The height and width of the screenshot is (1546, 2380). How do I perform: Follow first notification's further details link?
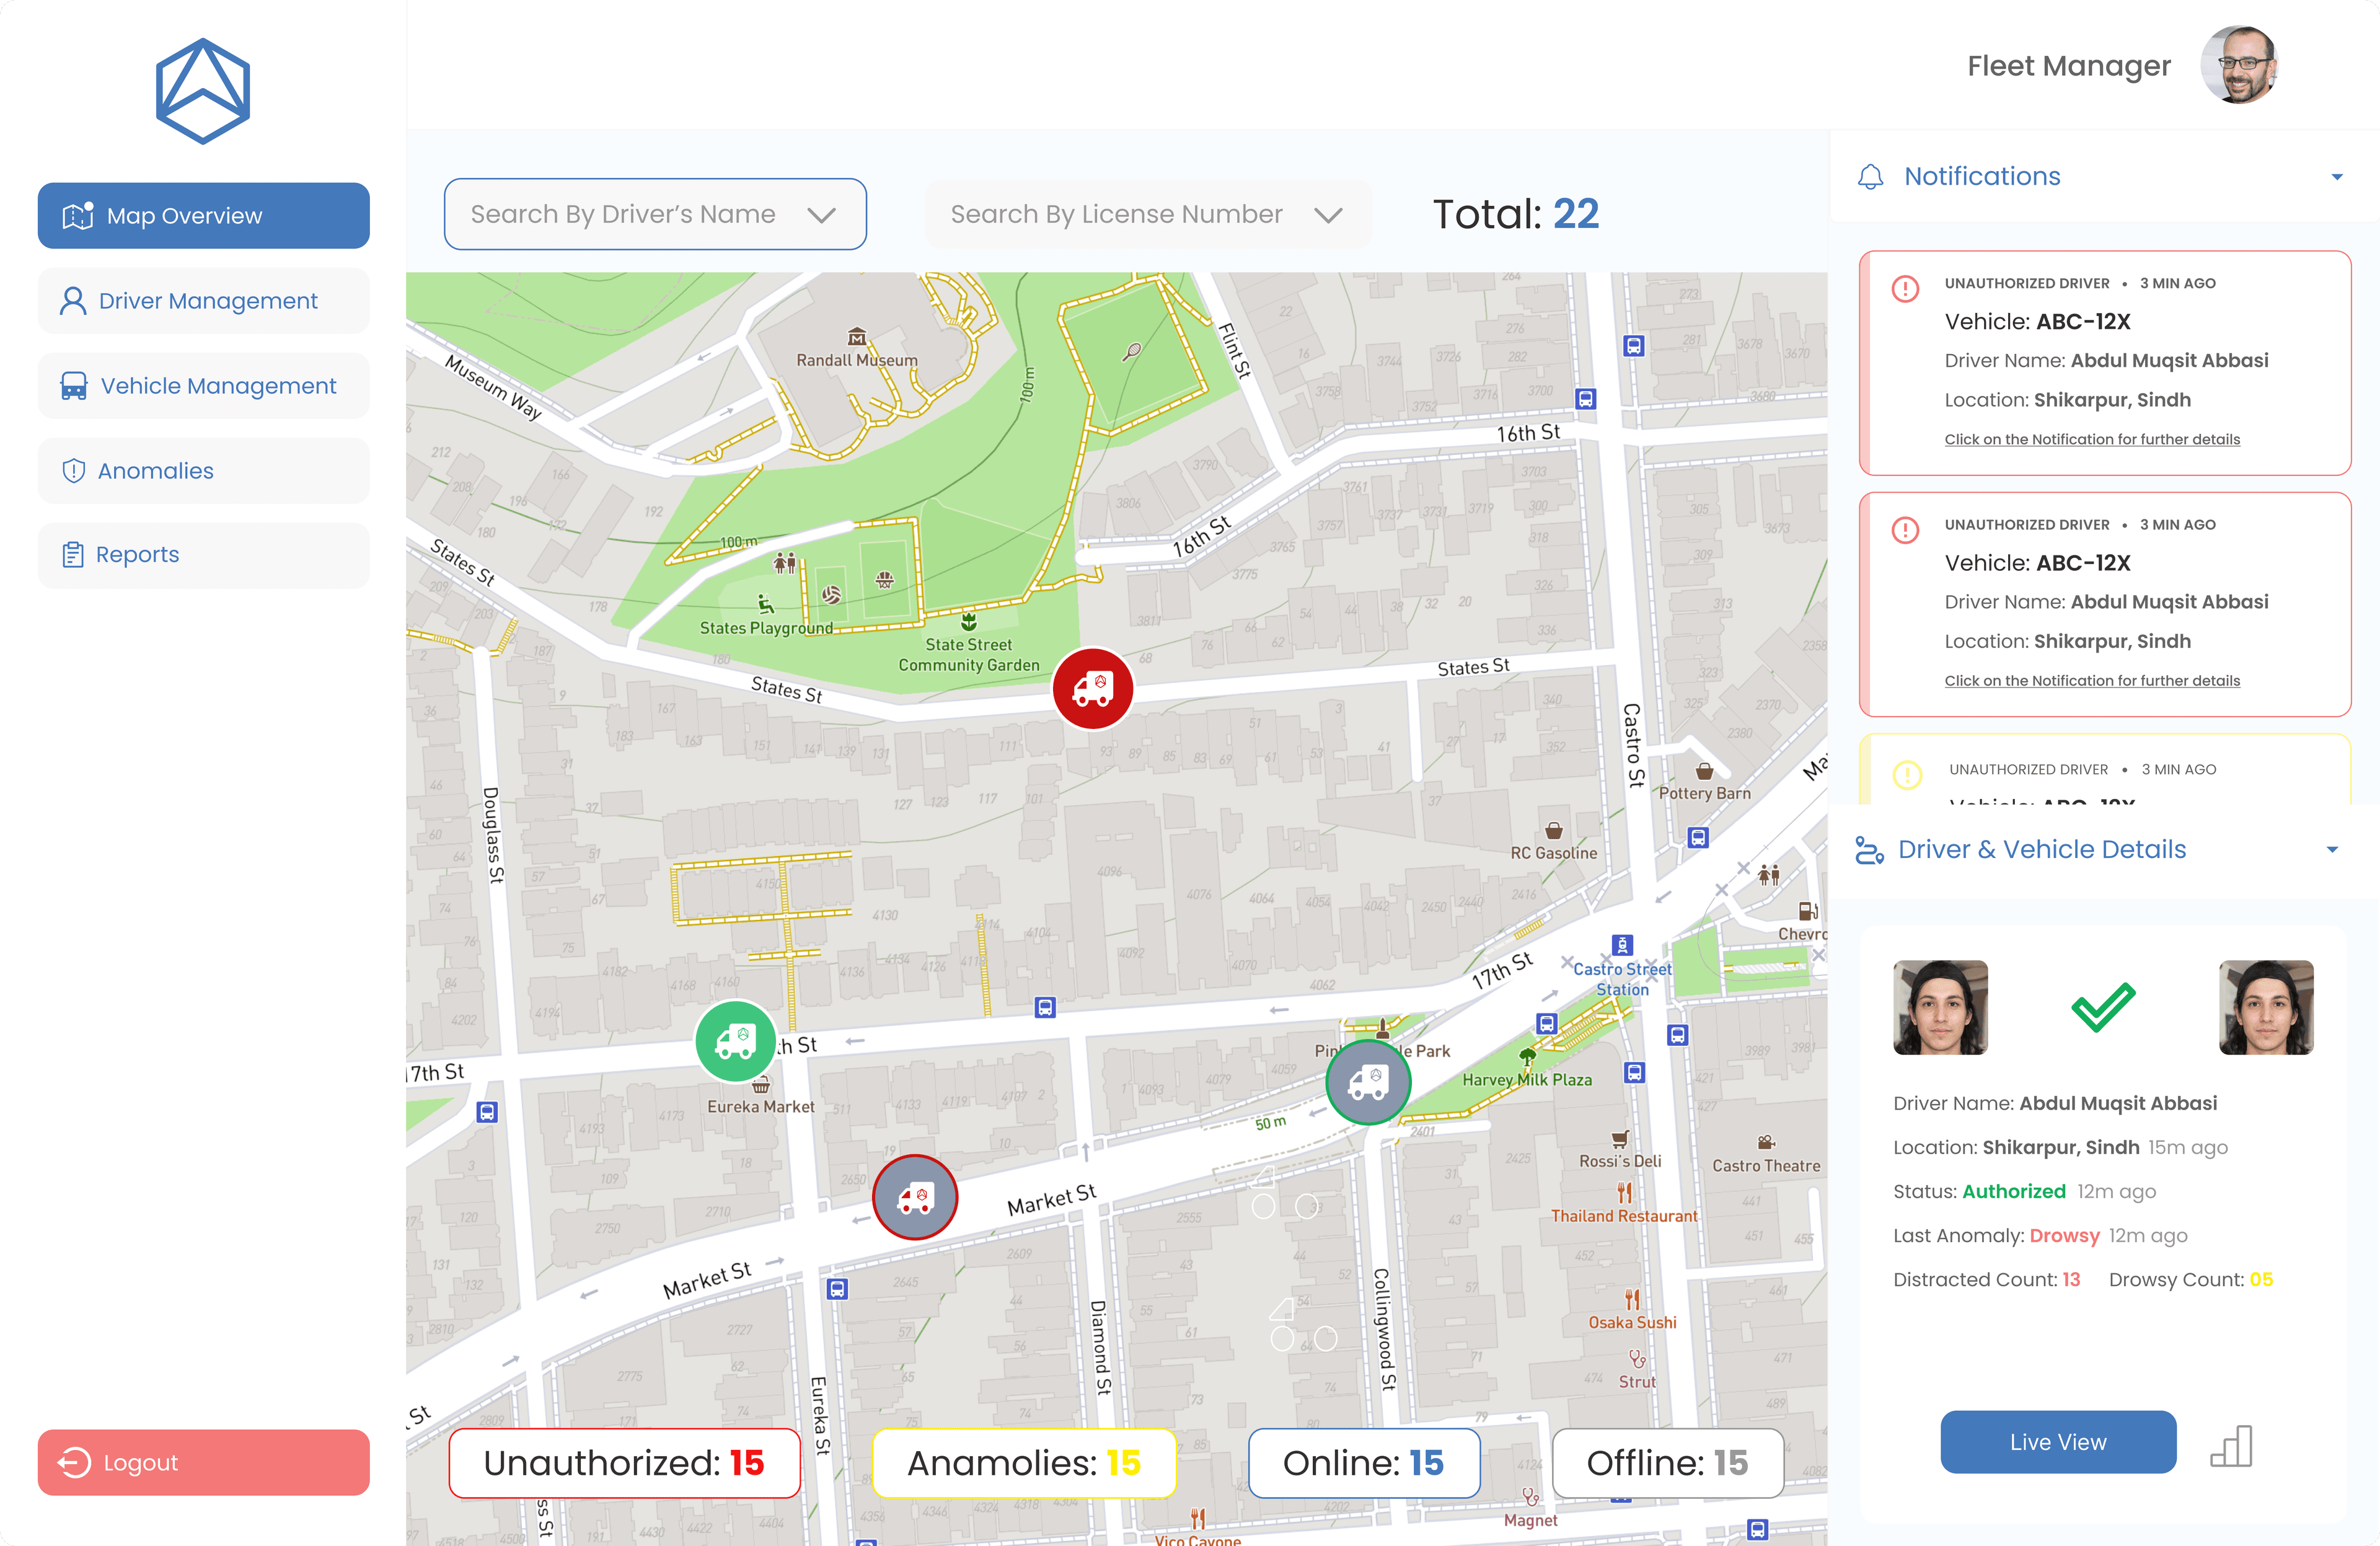[2091, 439]
